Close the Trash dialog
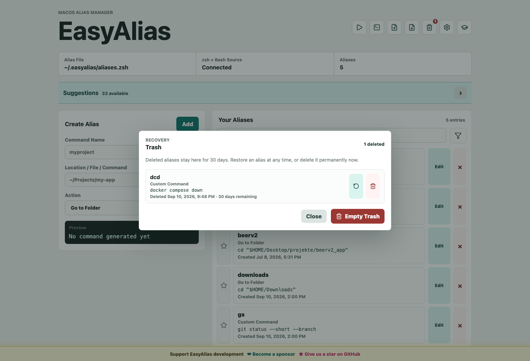Viewport: 530px width, 361px height. tap(314, 216)
